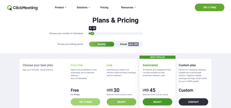The height and width of the screenshot is (108, 231).
Task: Click the far right end of attendees slider
Action: click(x=142, y=34)
